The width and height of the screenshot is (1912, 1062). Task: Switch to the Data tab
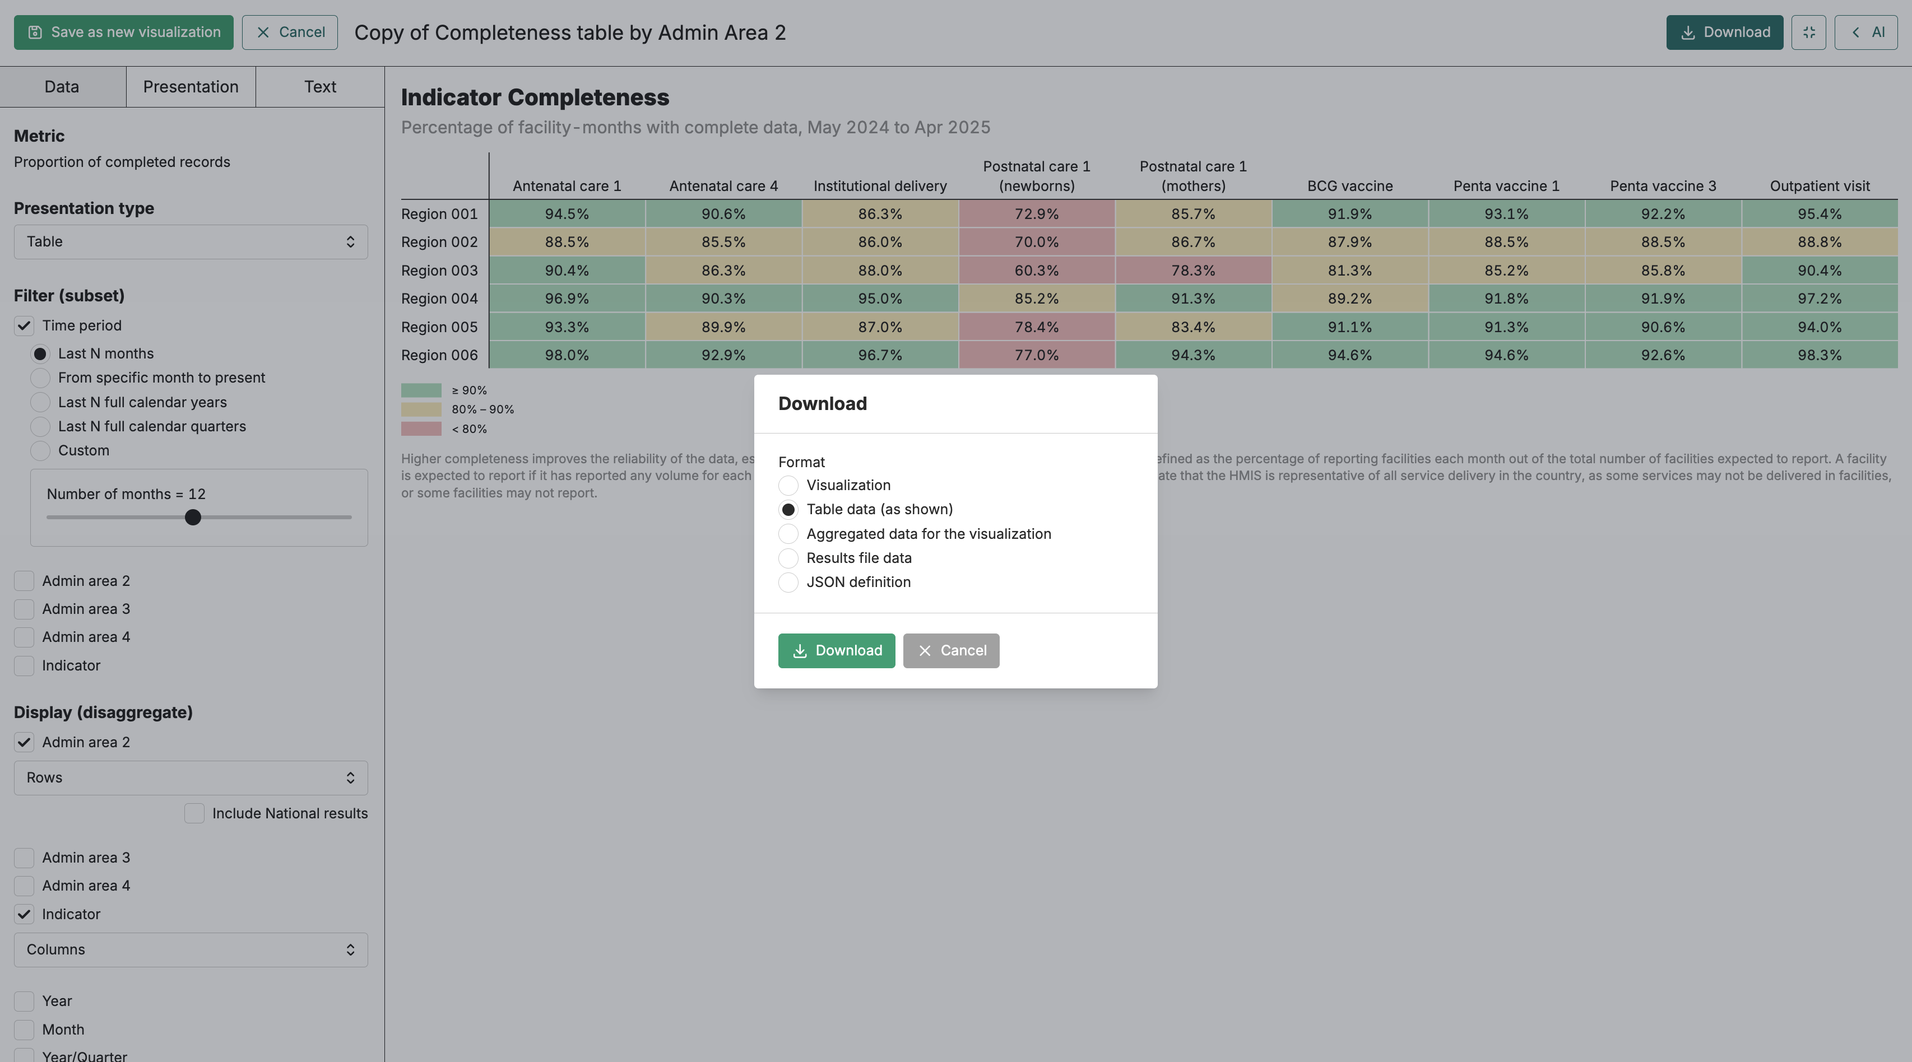62,87
